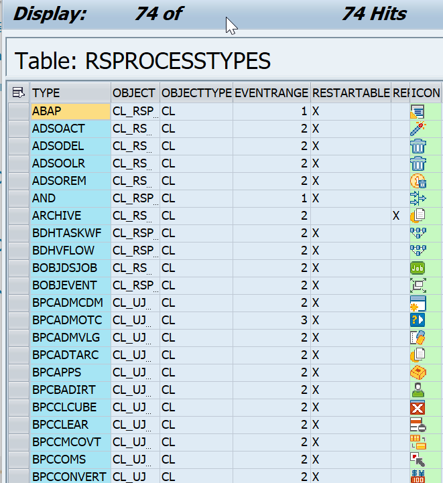The height and width of the screenshot is (483, 443).
Task: Click the ABAP type cell
Action: click(70, 111)
